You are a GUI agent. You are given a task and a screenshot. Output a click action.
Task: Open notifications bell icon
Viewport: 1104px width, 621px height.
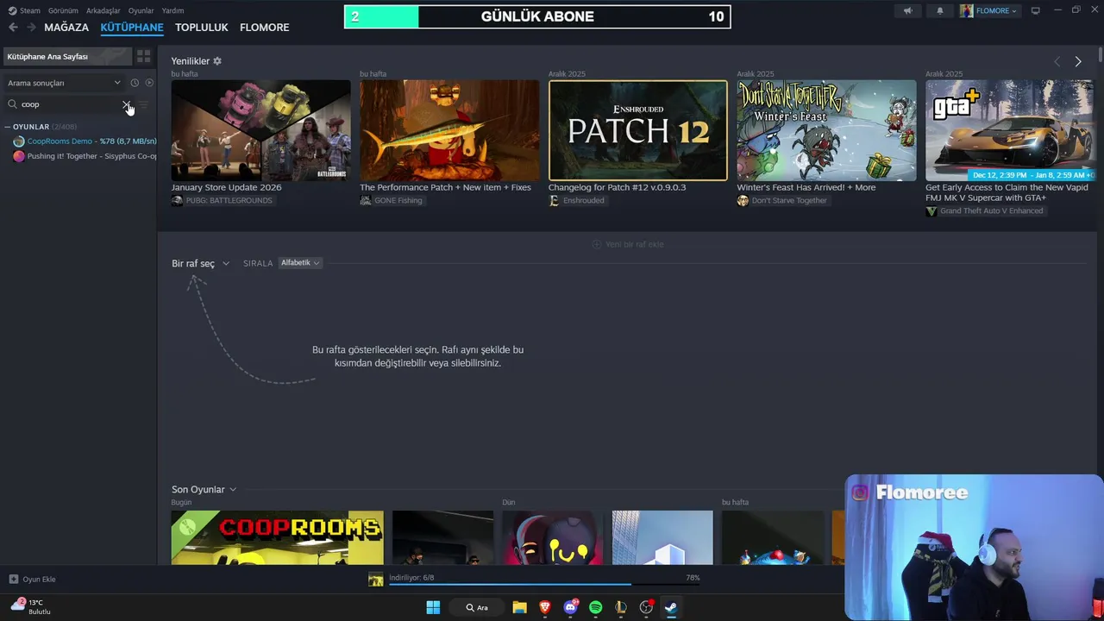(x=940, y=10)
